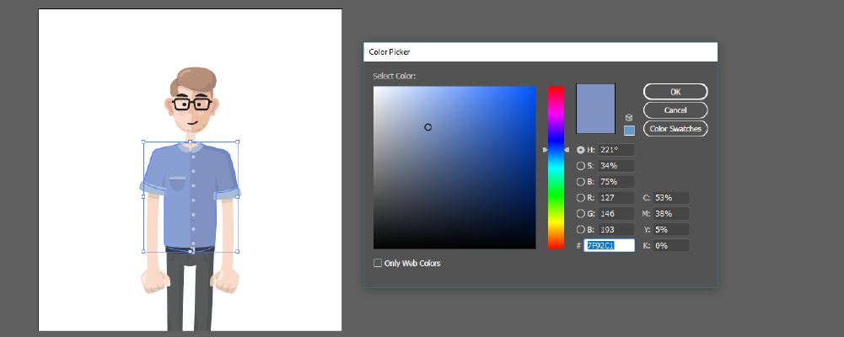Click the red value field showing 127
Screen dimensions: 844x337
[x=616, y=198]
